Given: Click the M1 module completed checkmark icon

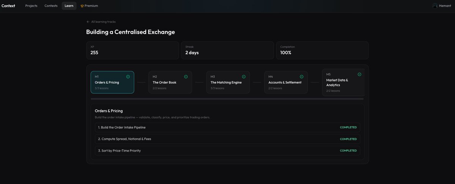Looking at the screenshot, I should (128, 76).
